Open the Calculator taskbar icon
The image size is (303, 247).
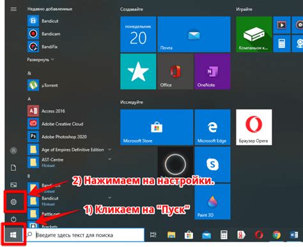(224, 235)
